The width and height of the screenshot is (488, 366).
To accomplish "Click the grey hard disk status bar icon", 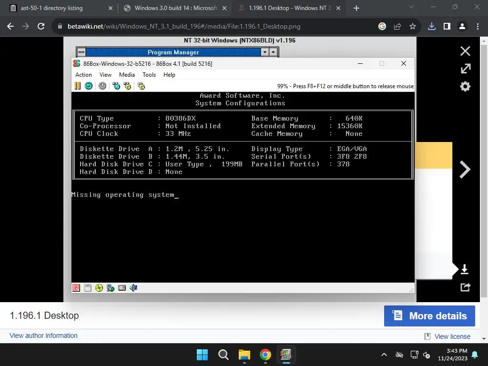I will pyautogui.click(x=122, y=288).
